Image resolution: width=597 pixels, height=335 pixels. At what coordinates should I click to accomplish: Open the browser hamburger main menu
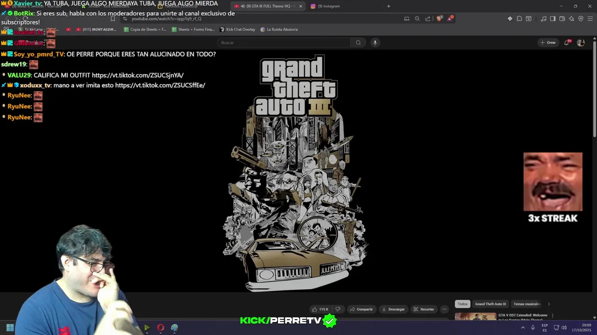tap(590, 19)
